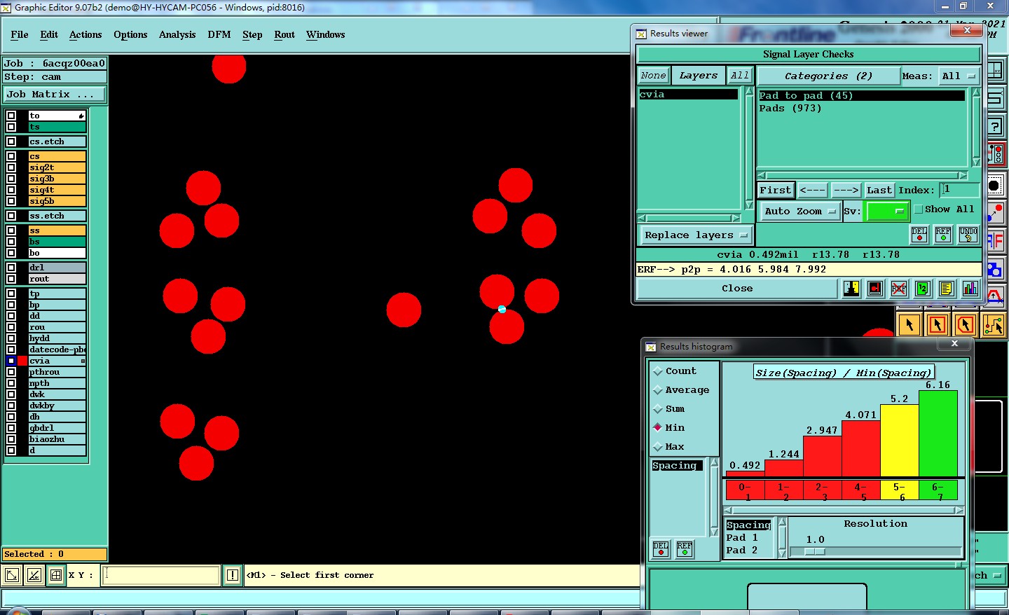Click the diagonal arrow coordinate mode icon
This screenshot has width=1009, height=615.
pyautogui.click(x=12, y=575)
